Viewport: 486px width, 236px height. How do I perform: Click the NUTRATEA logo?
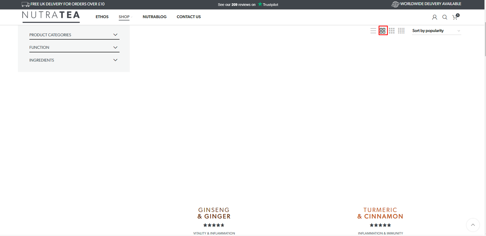click(51, 17)
